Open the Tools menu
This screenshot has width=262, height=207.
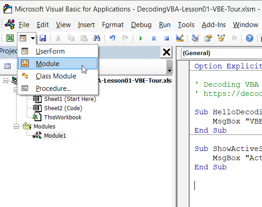pos(186,25)
